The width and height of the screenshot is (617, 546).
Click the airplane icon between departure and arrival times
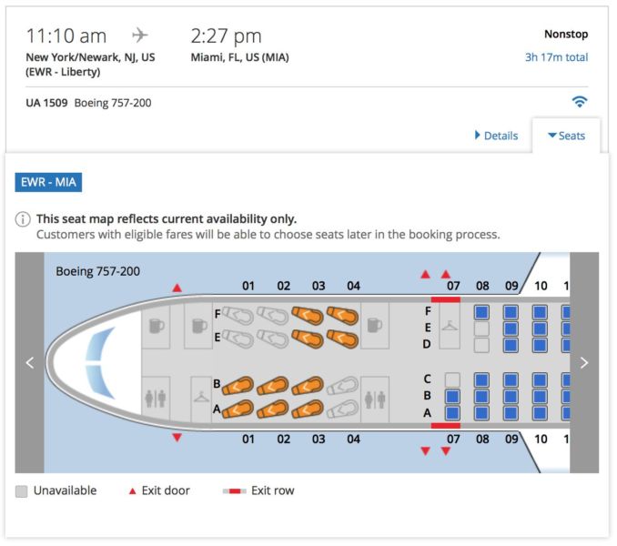[140, 35]
